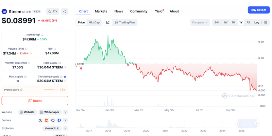272x136 pixels.
Task: Select the 24h time range
Action: tap(217, 22)
